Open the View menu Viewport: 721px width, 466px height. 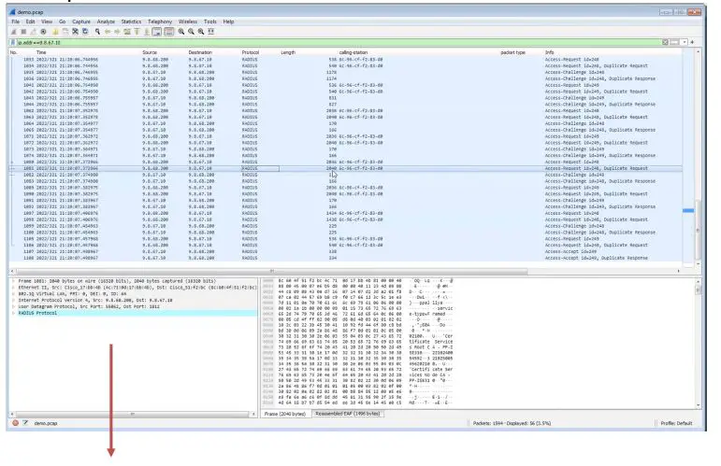click(x=47, y=21)
